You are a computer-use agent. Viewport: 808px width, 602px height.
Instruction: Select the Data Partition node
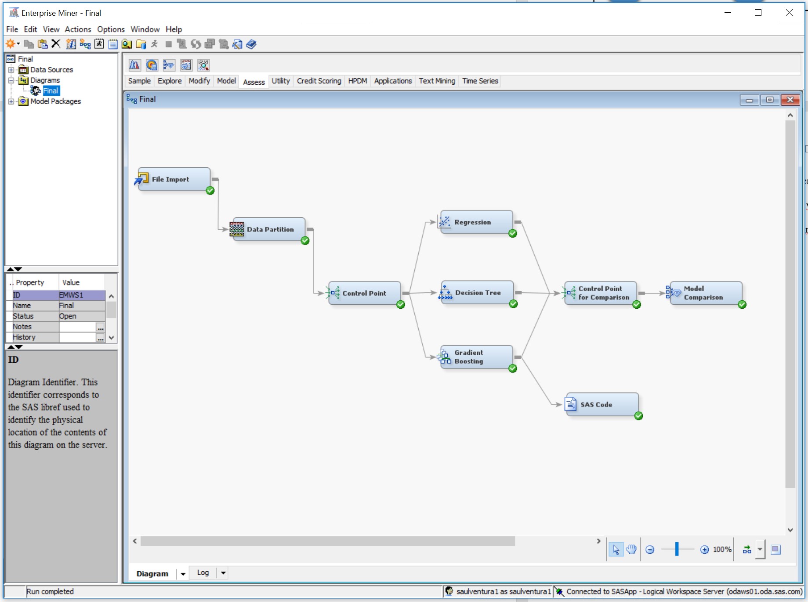click(x=268, y=229)
